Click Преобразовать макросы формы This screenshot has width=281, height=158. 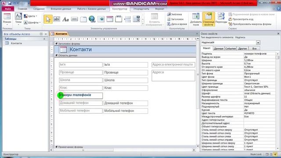(x=250, y=24)
